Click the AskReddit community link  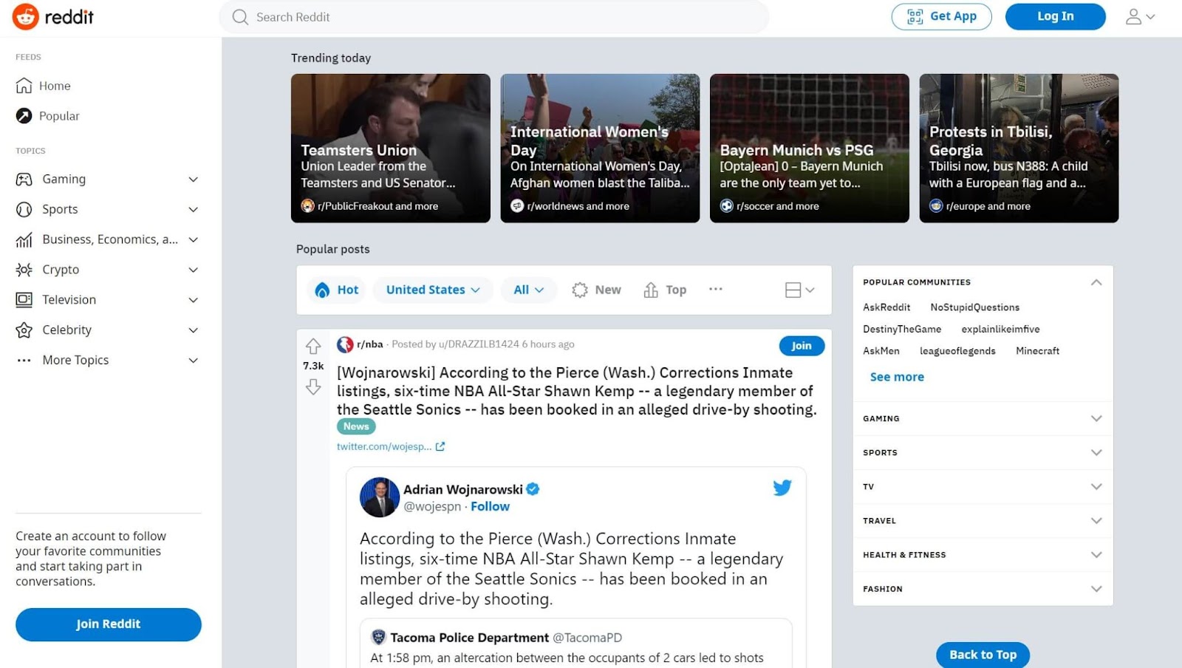pos(886,307)
